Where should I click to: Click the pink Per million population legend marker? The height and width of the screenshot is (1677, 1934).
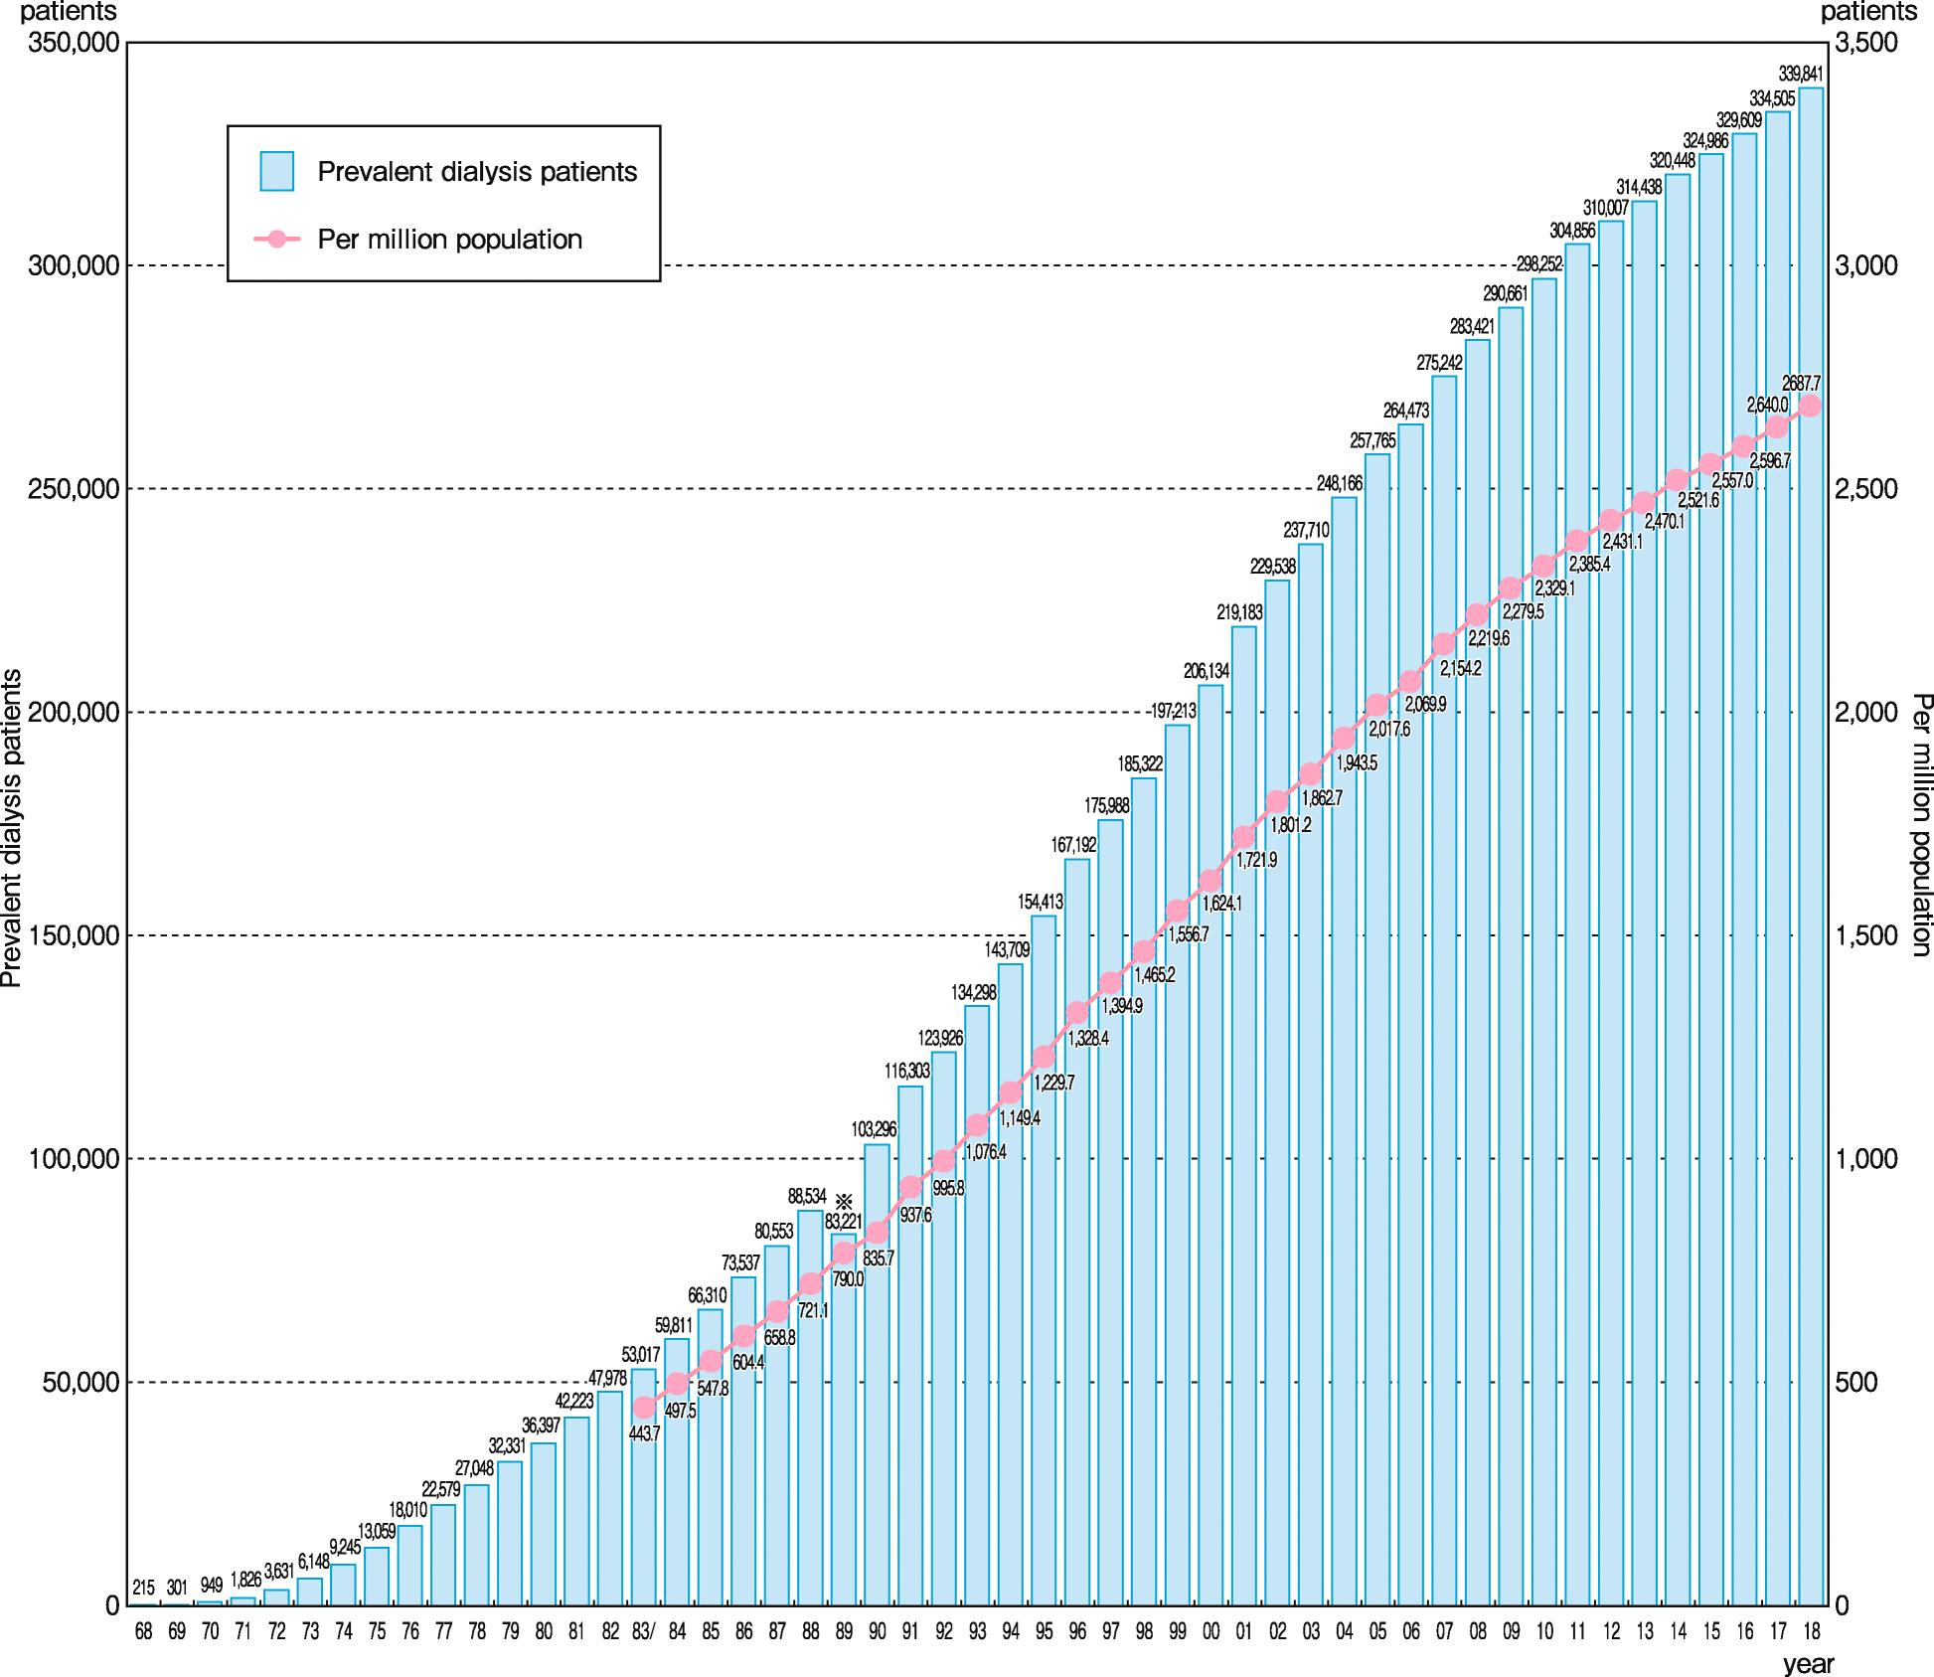[x=277, y=239]
